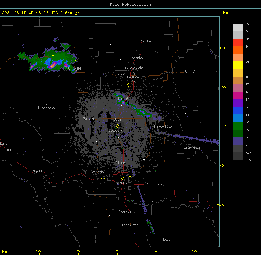Viewport: 261px width, 255px height.
Task: Pick the royal blue legend swatch above 33
Action: point(238,111)
